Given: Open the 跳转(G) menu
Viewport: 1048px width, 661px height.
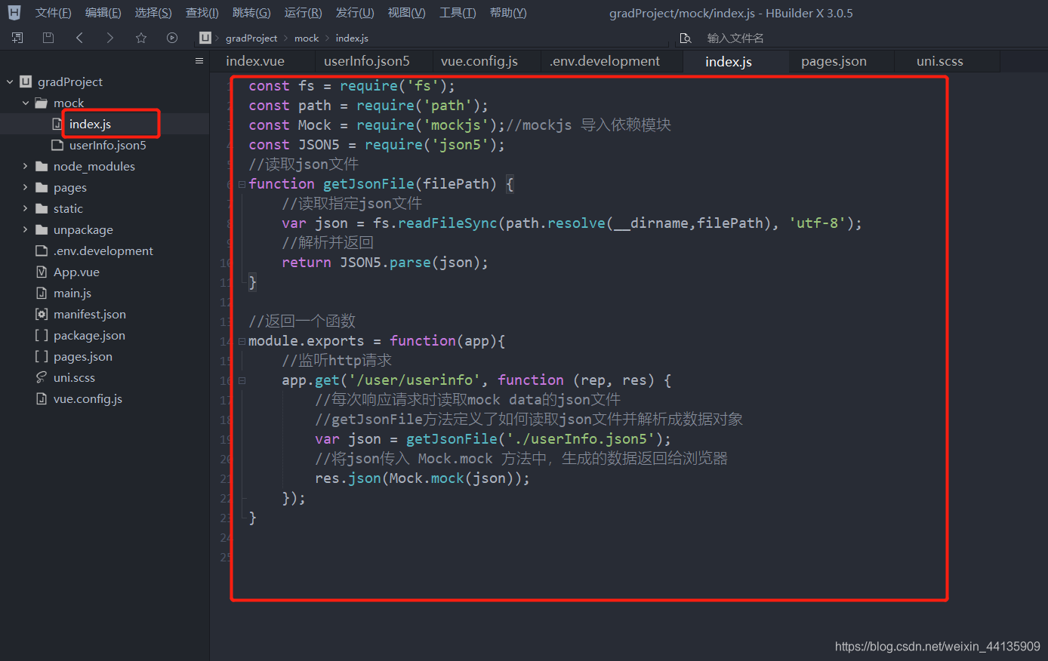Looking at the screenshot, I should click(x=251, y=13).
